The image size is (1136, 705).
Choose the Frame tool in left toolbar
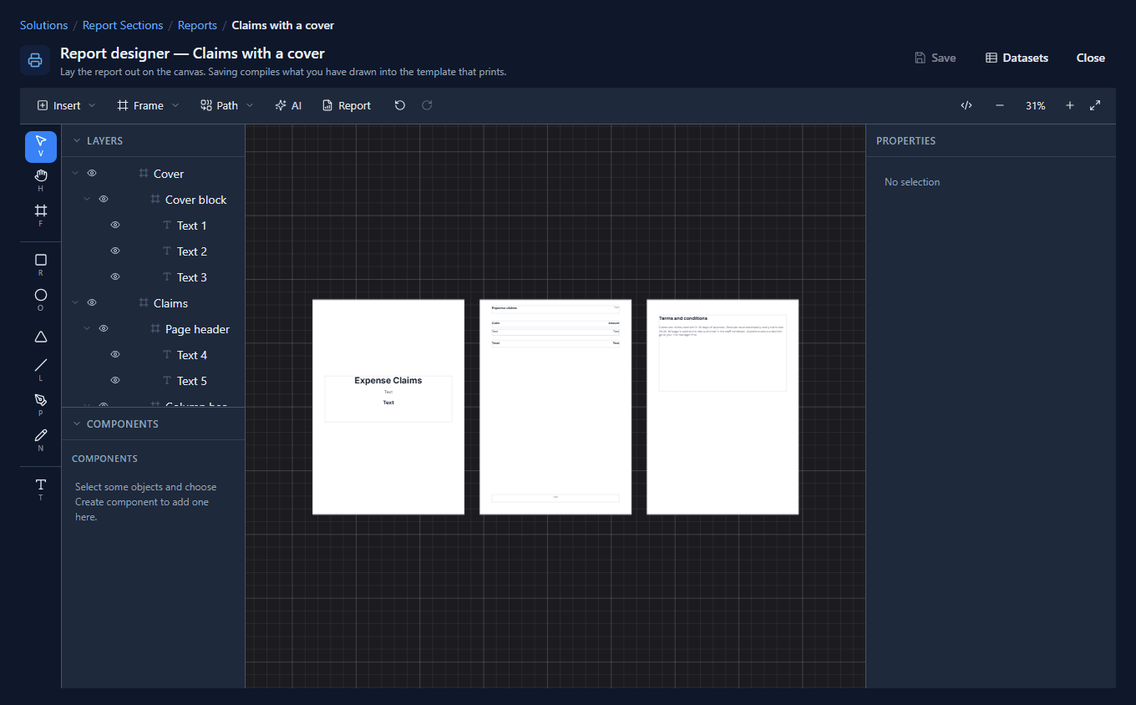click(41, 216)
